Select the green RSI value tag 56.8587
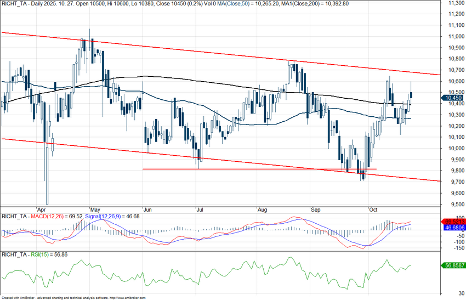Viewport: 466px width, 300px height. (452, 265)
